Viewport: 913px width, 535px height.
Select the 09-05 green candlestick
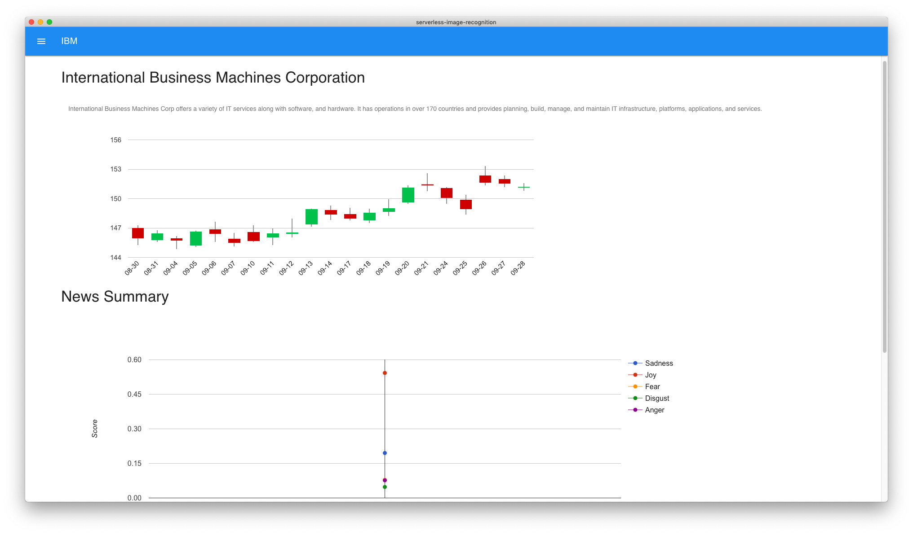click(196, 238)
